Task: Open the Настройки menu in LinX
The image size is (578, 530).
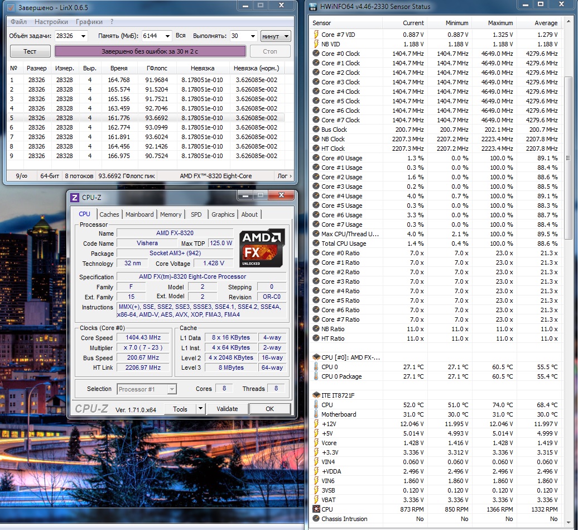Action: [51, 22]
